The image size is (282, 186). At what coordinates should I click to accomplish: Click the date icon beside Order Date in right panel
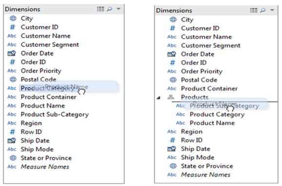click(x=171, y=54)
